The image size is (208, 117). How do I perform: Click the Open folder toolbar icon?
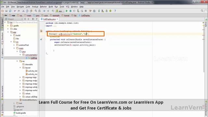pos(3,11)
